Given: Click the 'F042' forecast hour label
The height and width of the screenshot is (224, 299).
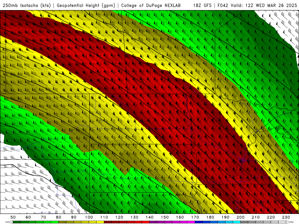Looking at the screenshot, I should pos(223,6).
